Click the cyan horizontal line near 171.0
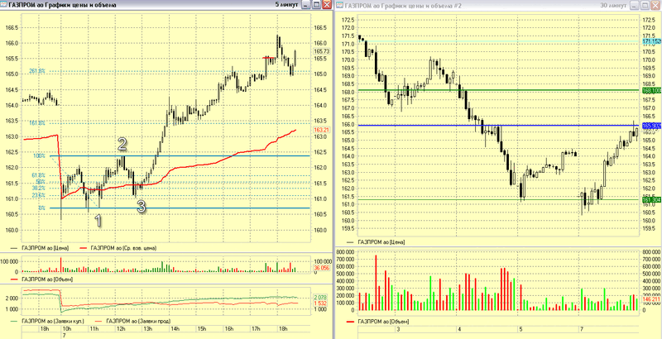This screenshot has height=339, width=662. click(498, 43)
